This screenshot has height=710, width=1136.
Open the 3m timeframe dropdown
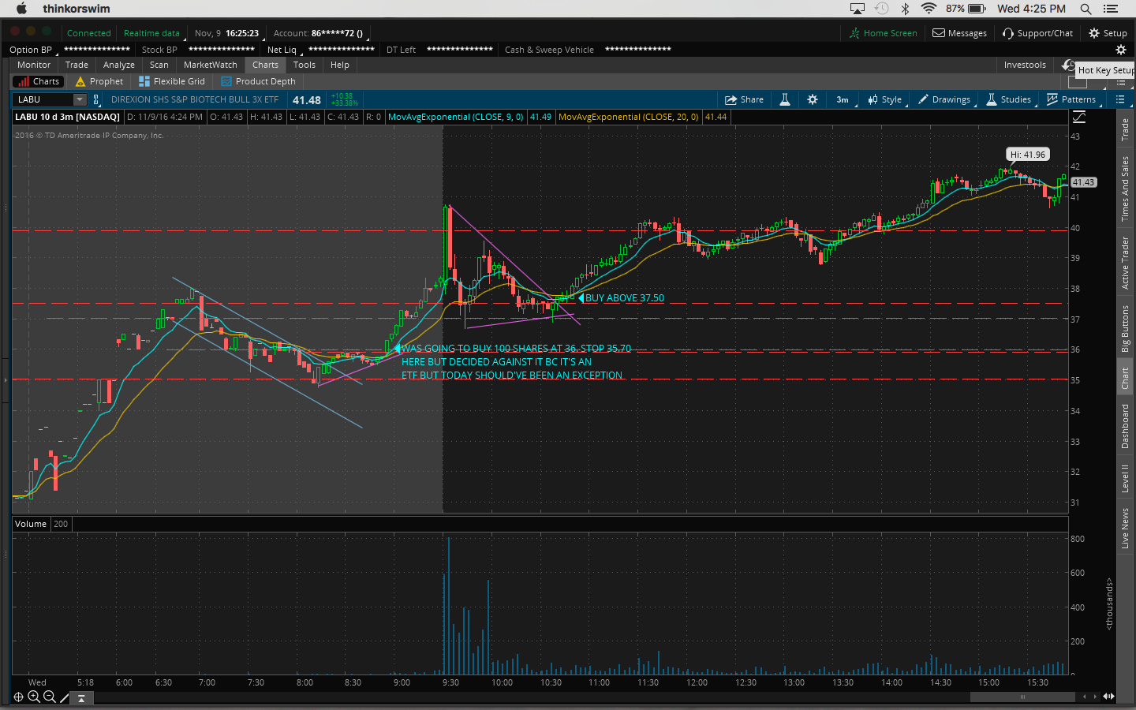(843, 99)
